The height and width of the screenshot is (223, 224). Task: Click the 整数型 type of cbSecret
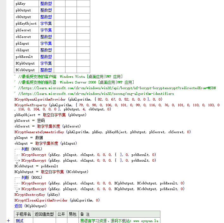tap(46, 37)
